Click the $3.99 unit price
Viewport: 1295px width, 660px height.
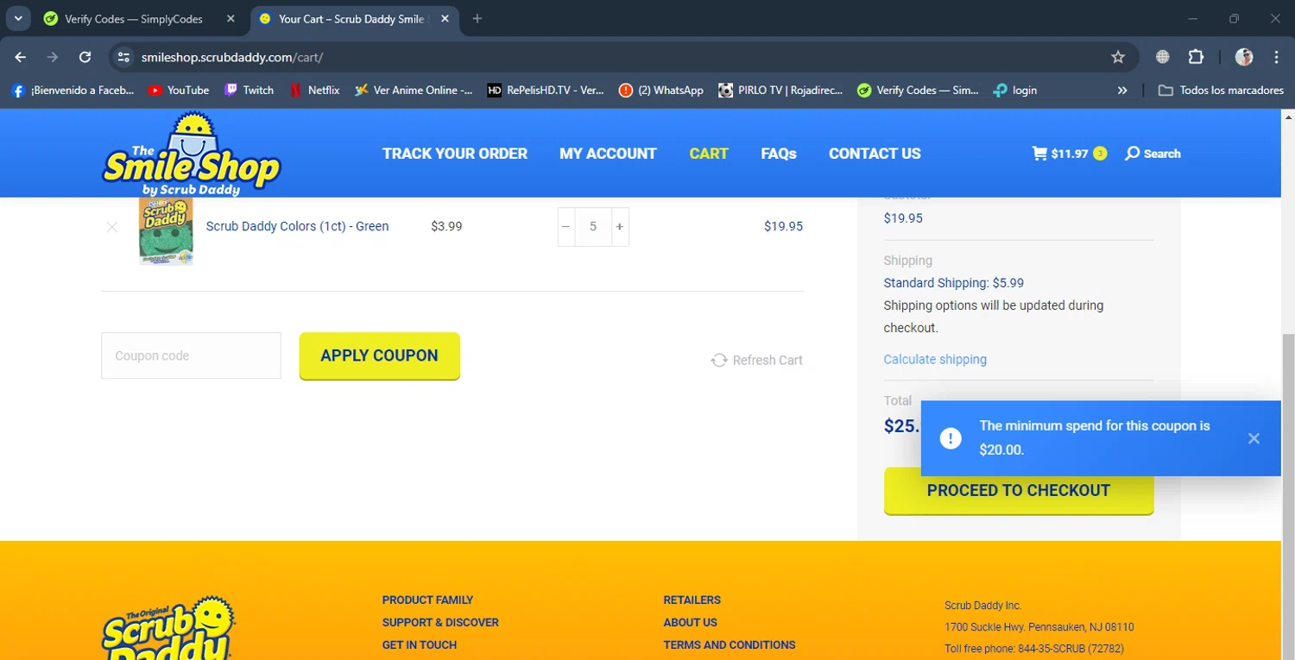446,226
